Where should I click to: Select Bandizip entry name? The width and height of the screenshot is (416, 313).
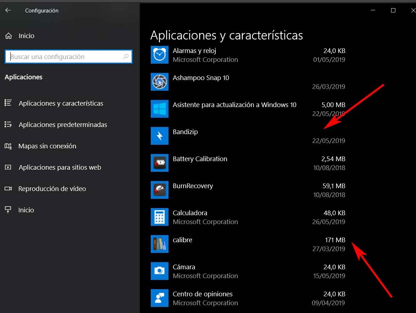(185, 132)
